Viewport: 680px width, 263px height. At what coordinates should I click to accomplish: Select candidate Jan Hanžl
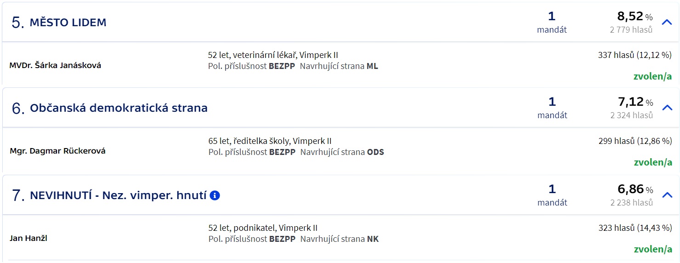[28, 238]
